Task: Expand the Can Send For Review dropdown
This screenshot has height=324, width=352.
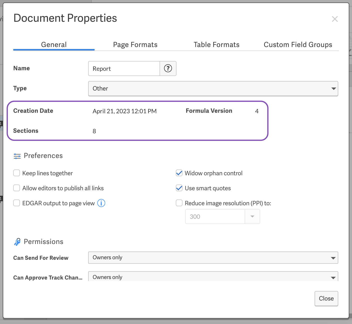Action: (213, 257)
